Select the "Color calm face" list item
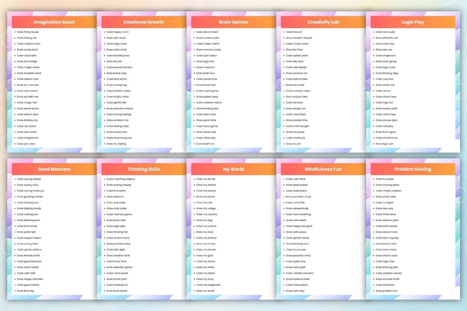Viewport: 467px width, 311px height. [x=296, y=179]
